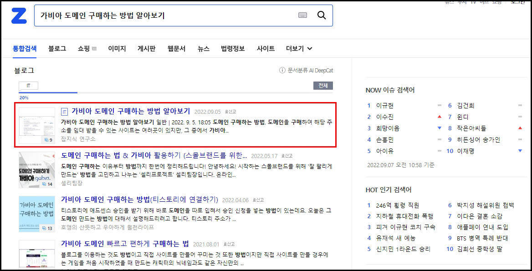Switch to the 웹문서 tab
532x271 pixels.
176,48
